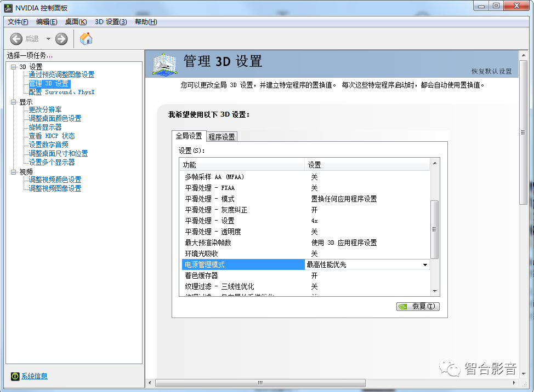This screenshot has width=534, height=392.
Task: Select the 平滑处理 - 设置 row
Action: (x=305, y=221)
